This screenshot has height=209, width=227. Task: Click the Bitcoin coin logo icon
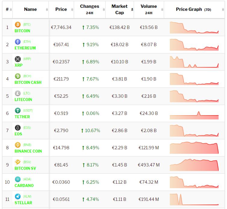(x=18, y=24)
